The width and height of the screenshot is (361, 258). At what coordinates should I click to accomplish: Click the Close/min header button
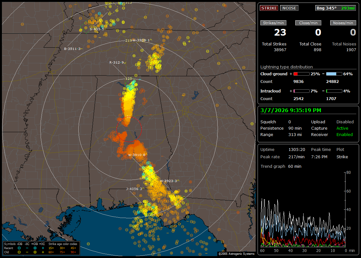tap(308, 23)
